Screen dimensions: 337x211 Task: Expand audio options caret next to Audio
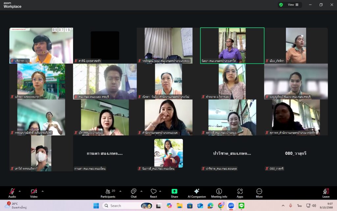20,191
